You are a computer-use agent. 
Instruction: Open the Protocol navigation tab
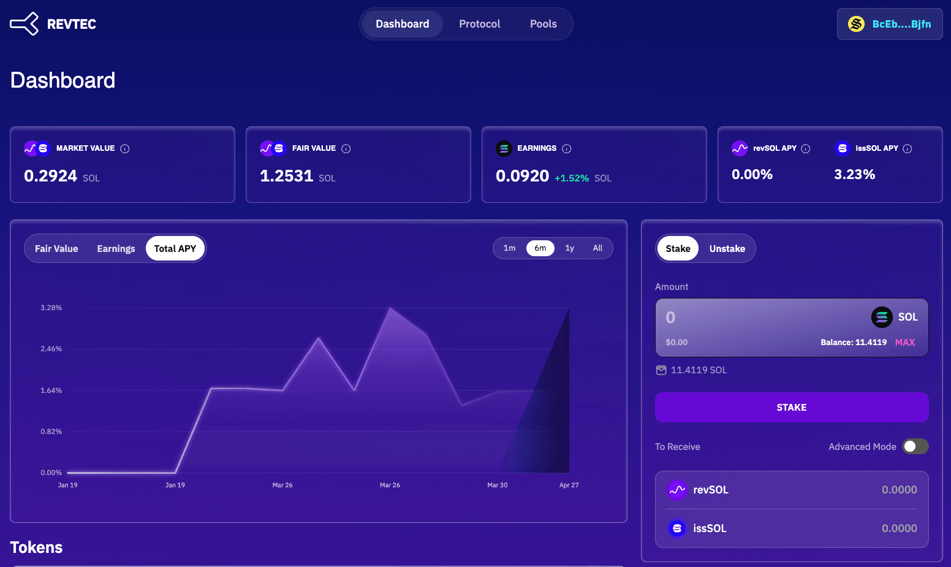[480, 24]
